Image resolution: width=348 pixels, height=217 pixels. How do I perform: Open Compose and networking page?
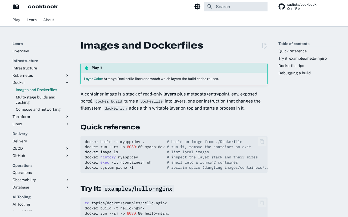[38, 109]
